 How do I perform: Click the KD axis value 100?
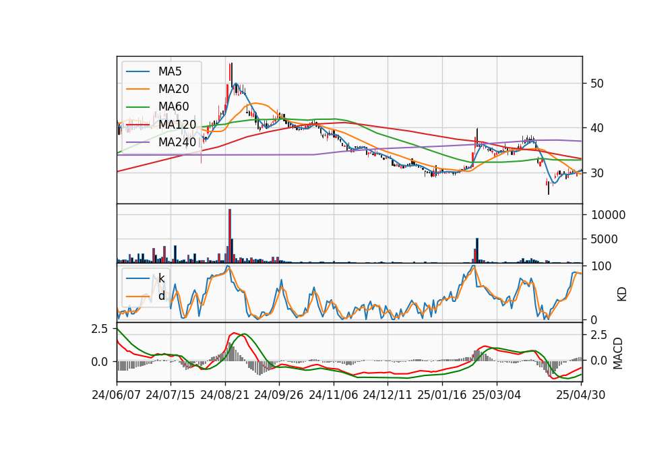[601, 266]
